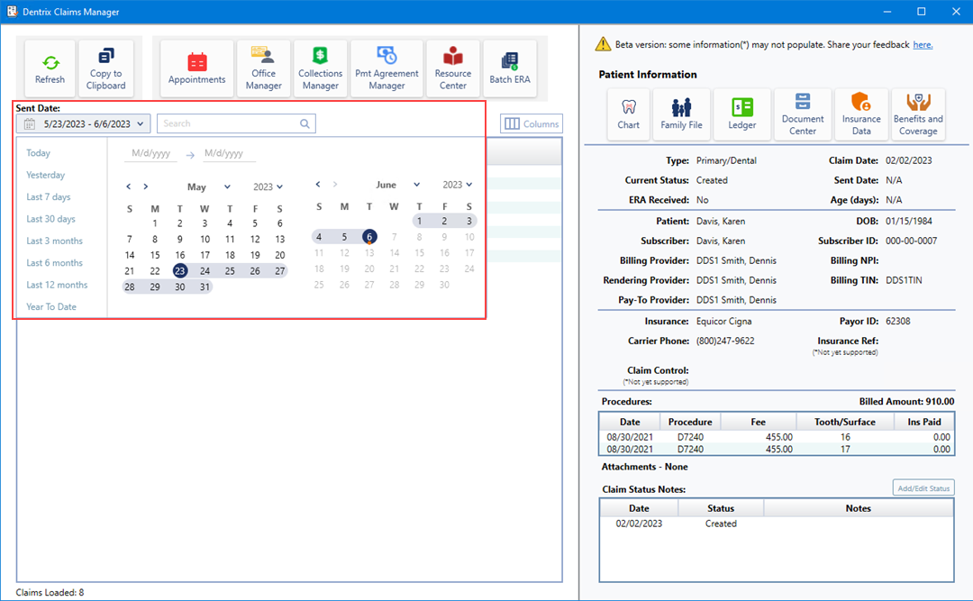
Task: Open the Appointments module
Action: [196, 68]
